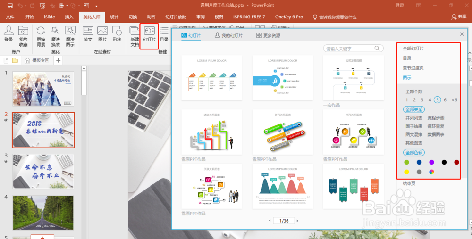Click the search magnifier icon in dialog
This screenshot has width=472, height=239.
(x=377, y=48)
